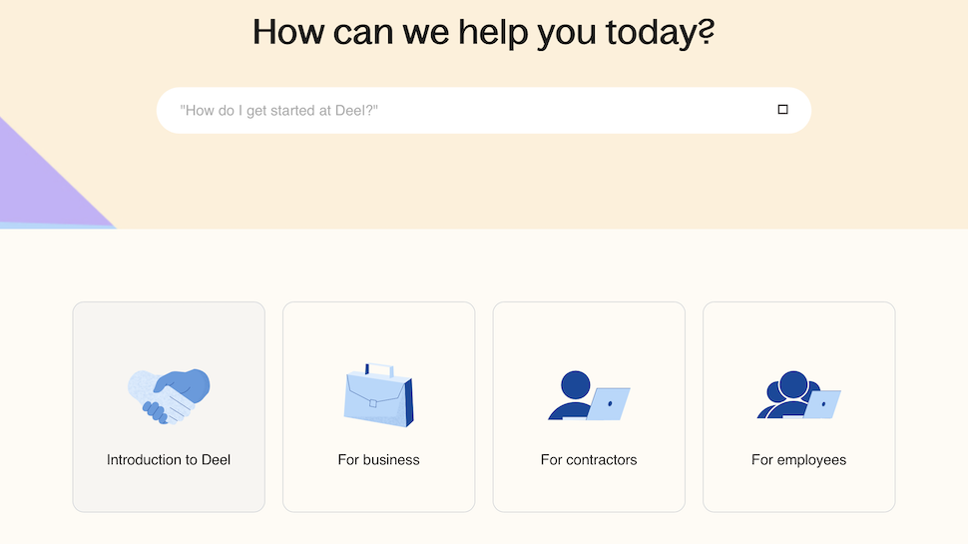Open the "For business" text link

coord(378,460)
